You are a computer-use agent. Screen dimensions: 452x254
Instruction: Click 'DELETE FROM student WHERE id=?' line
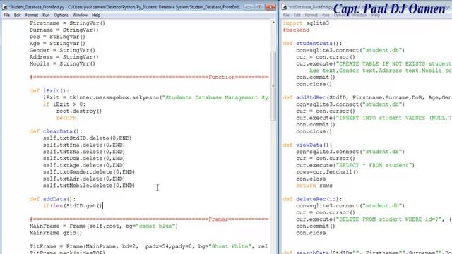[x=374, y=219]
